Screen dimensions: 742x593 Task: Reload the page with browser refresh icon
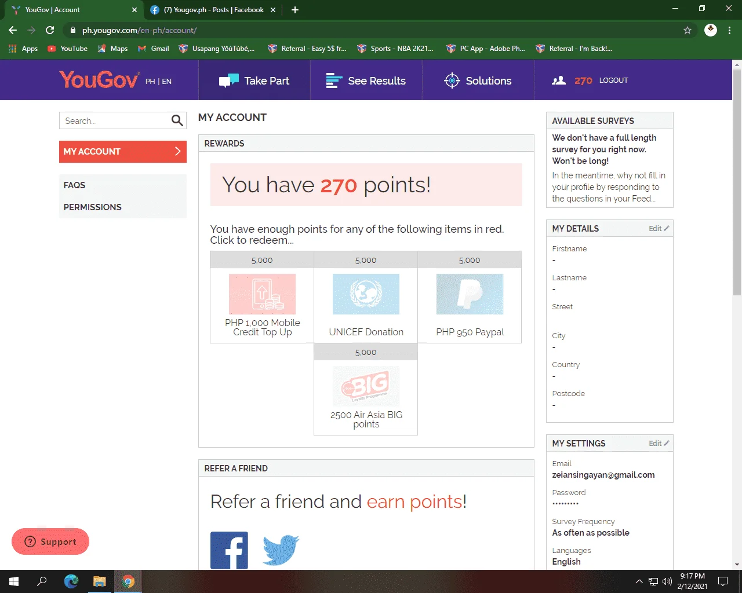(50, 30)
